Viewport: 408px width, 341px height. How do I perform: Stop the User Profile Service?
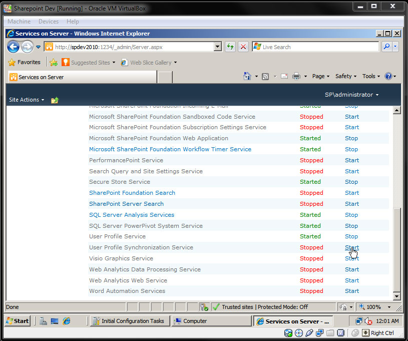pyautogui.click(x=351, y=237)
